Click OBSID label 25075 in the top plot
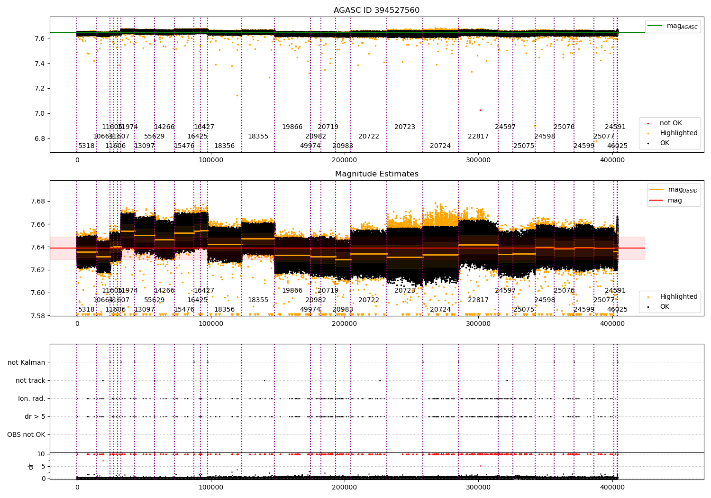Image resolution: width=711 pixels, height=498 pixels. coord(524,146)
